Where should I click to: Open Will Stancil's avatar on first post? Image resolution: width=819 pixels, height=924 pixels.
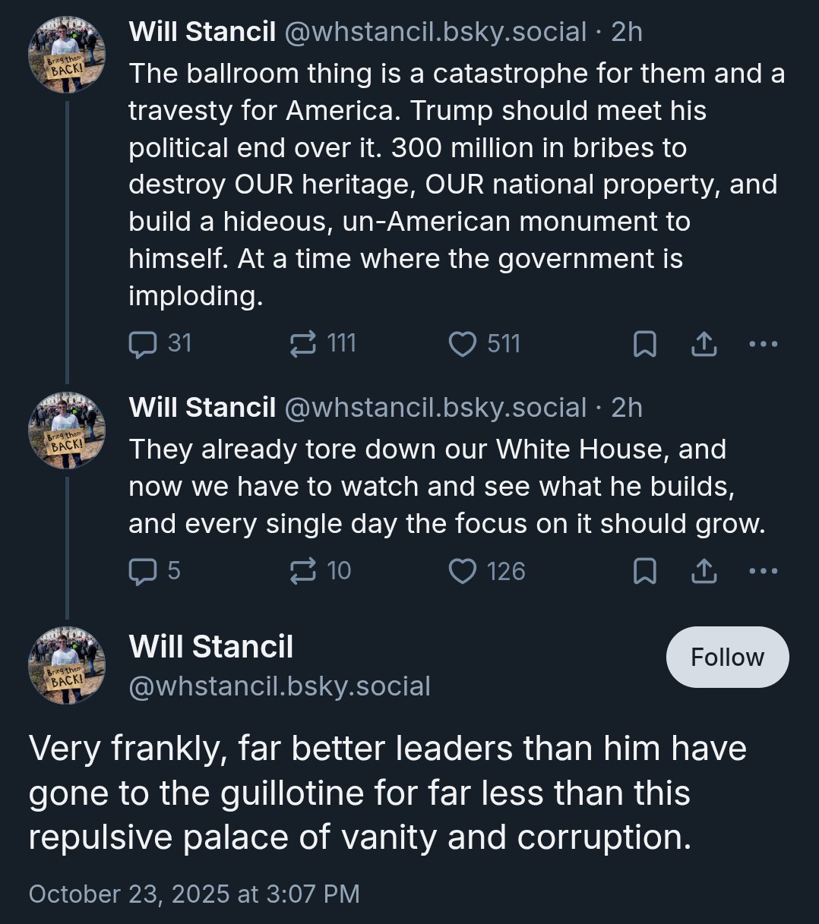[x=67, y=56]
